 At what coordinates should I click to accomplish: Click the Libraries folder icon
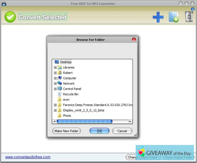pyautogui.click(x=60, y=67)
